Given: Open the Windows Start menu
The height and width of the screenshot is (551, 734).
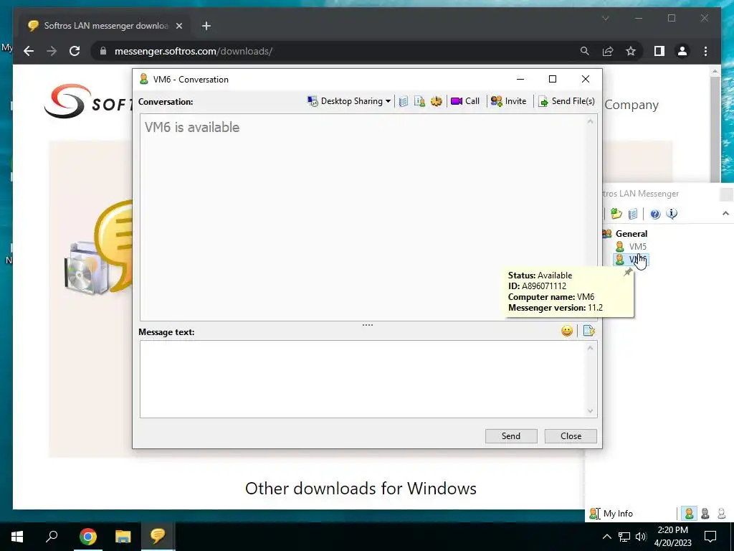Looking at the screenshot, I should (17, 537).
